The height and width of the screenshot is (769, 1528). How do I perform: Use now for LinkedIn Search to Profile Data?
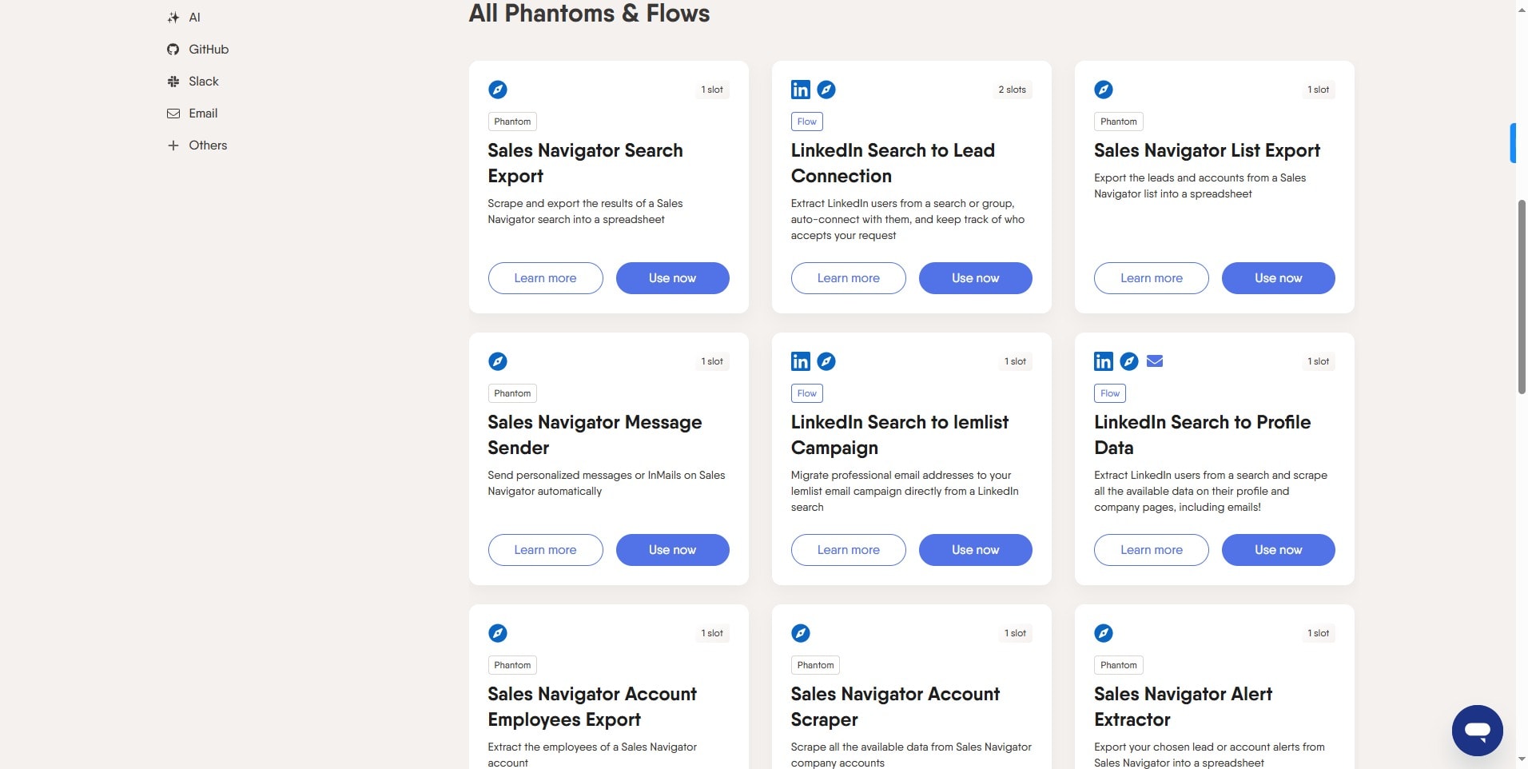tap(1279, 550)
